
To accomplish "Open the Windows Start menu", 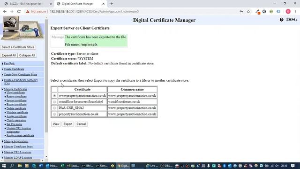I will click(4, 166).
